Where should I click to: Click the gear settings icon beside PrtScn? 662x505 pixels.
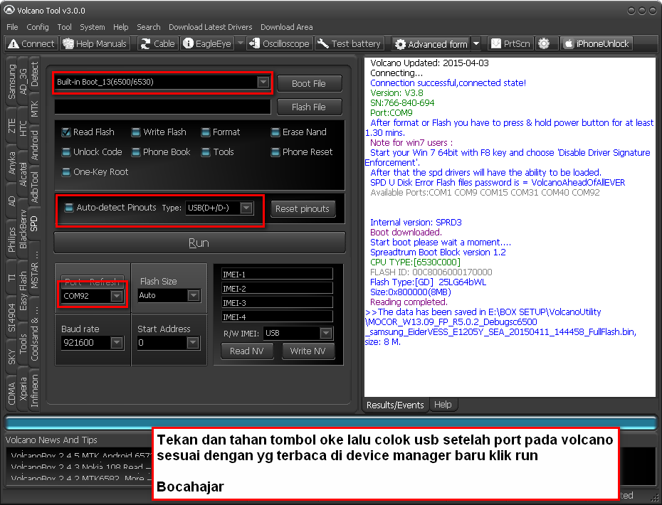(545, 43)
